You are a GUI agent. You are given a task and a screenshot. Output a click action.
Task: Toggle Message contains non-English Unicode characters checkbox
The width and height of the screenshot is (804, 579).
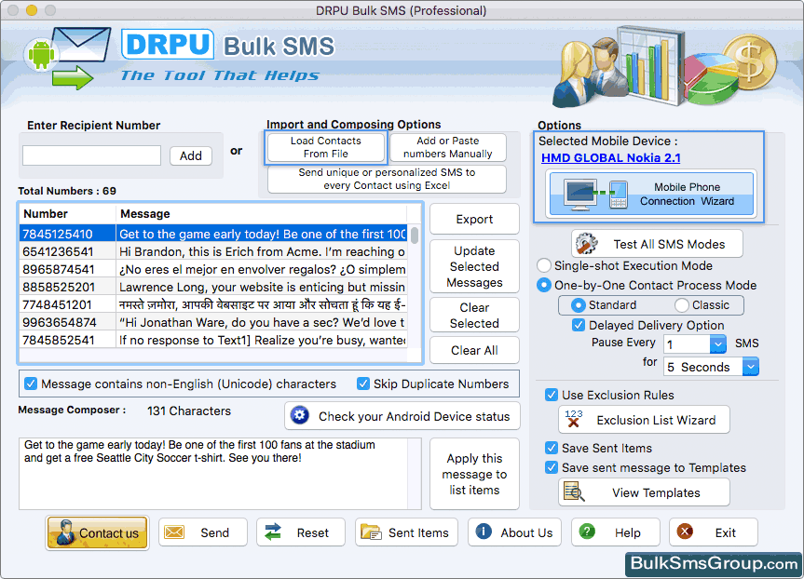[x=31, y=384]
